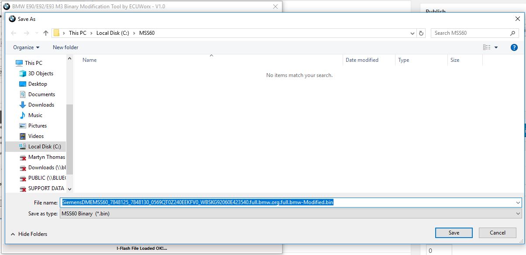
Task: Click the Save button
Action: [x=454, y=233]
